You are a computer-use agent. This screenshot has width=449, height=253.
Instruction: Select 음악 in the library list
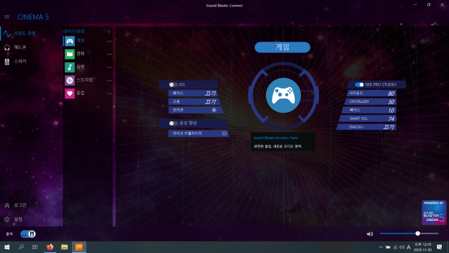(80, 67)
